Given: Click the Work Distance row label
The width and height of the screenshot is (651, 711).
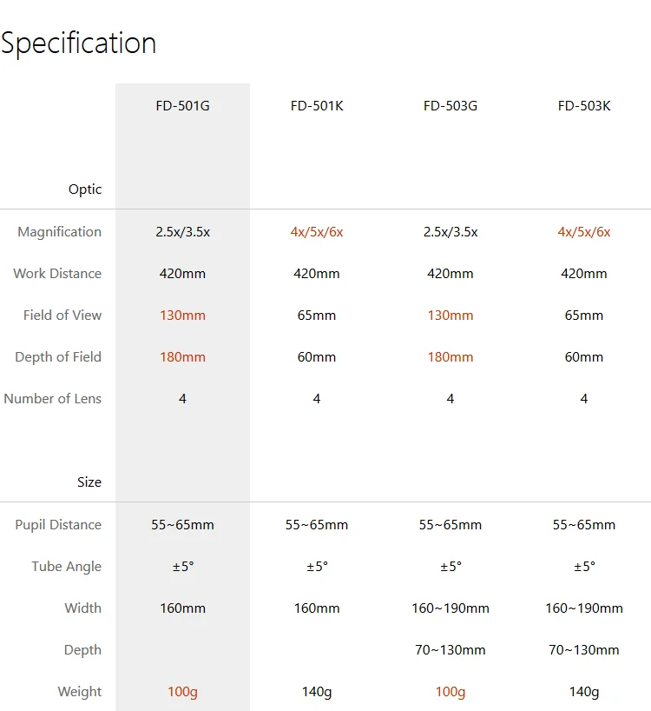Looking at the screenshot, I should point(57,274).
